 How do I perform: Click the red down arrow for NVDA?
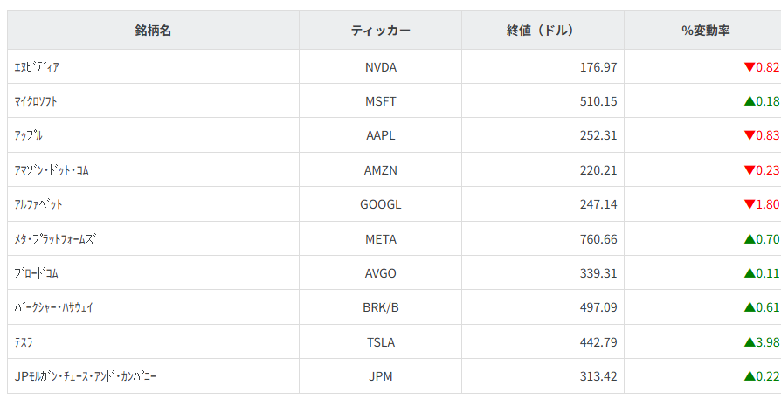[749, 67]
